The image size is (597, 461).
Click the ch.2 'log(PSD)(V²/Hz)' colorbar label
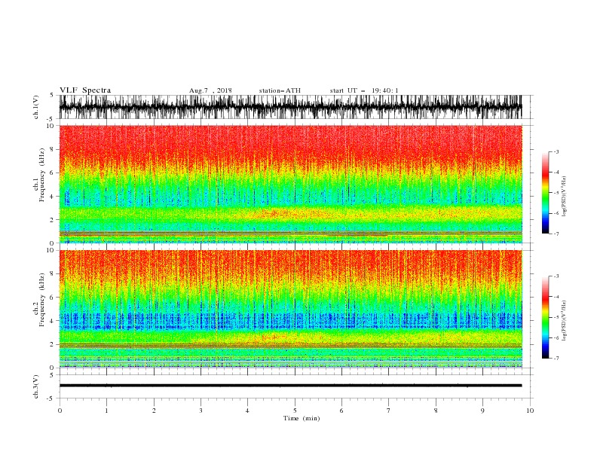tap(565, 321)
